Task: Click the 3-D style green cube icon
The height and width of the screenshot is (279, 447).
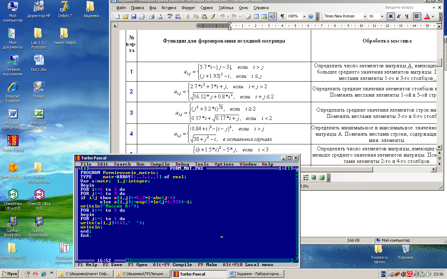Action: point(321,178)
